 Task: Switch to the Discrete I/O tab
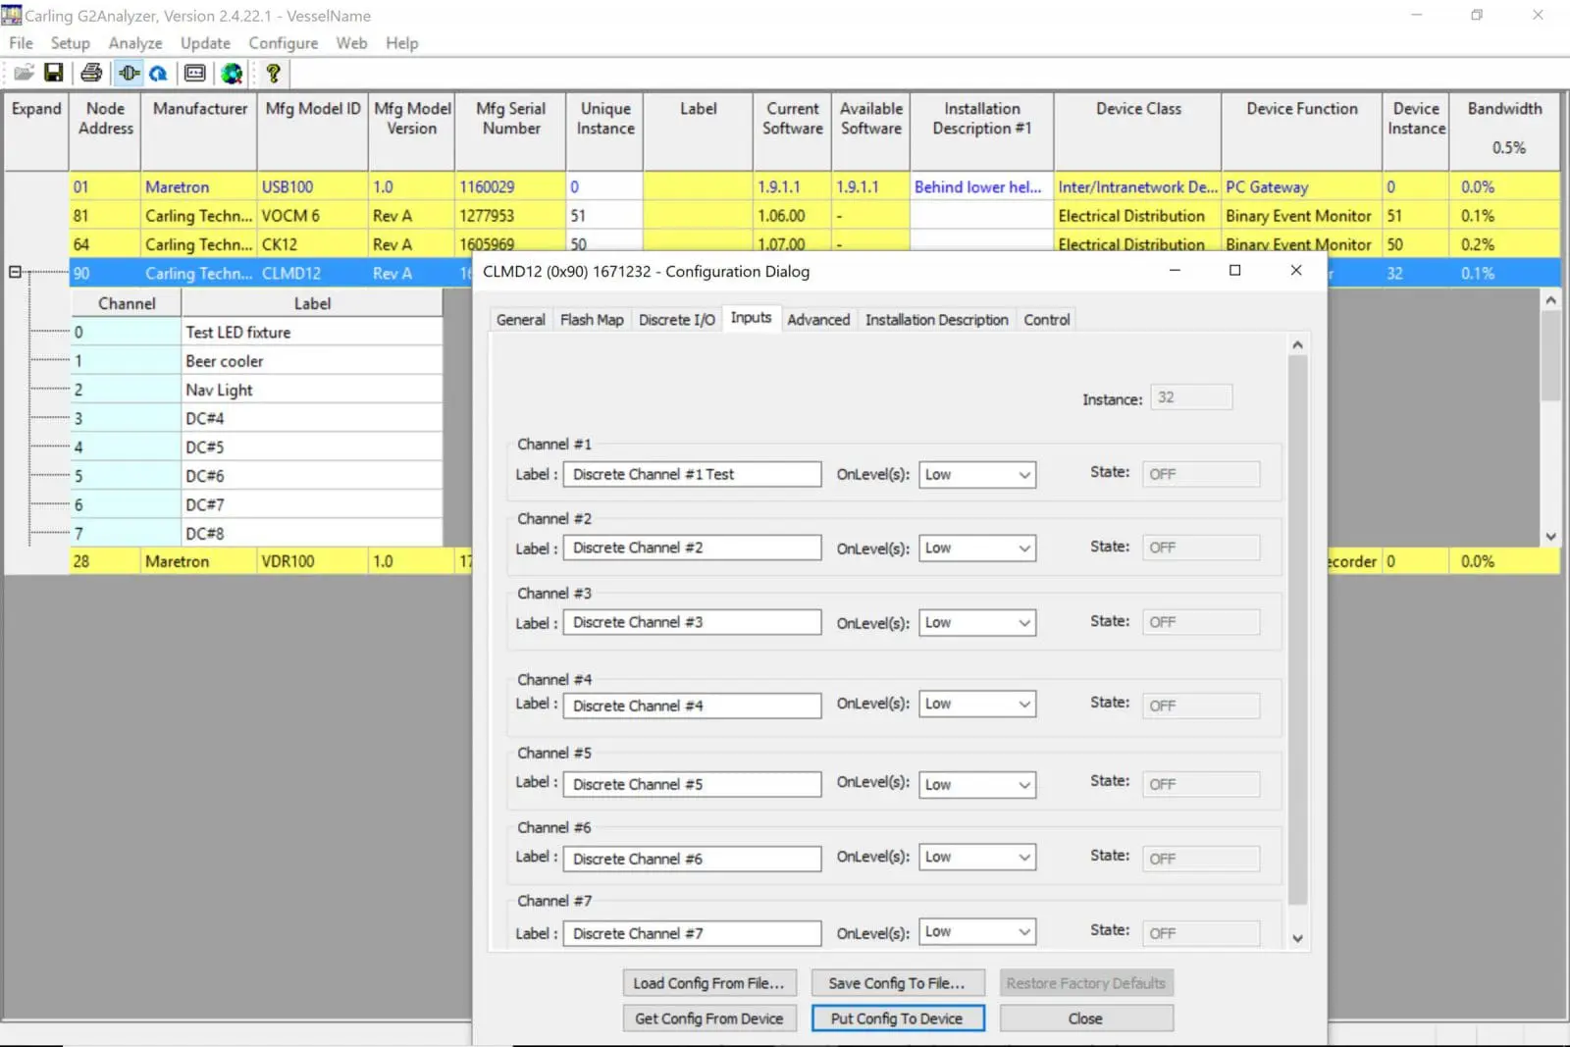coord(677,320)
